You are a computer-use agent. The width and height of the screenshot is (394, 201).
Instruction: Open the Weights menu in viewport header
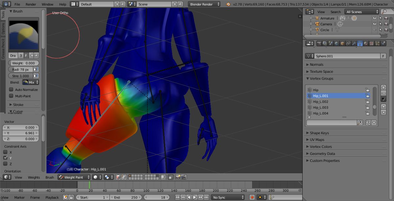[34, 177]
